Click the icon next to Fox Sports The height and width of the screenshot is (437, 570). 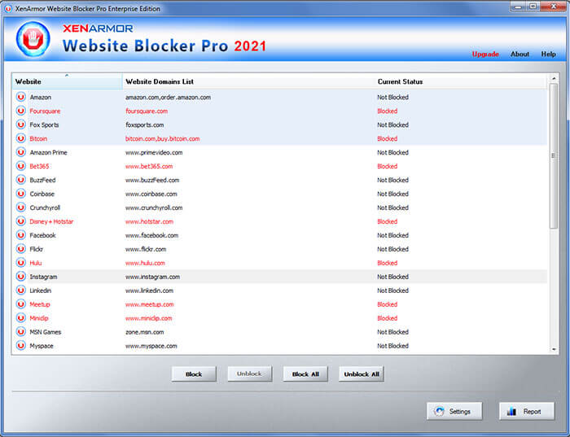(x=20, y=125)
